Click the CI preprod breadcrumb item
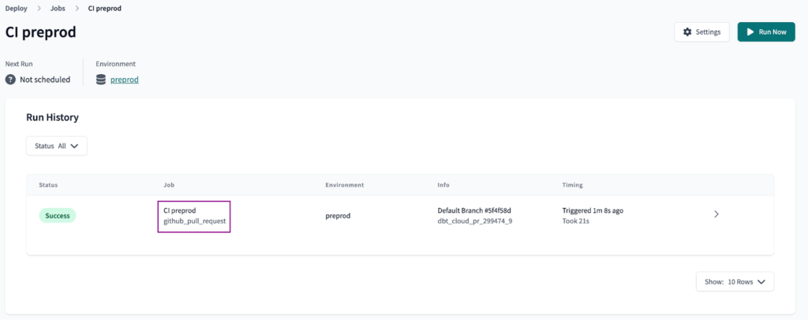 coord(105,9)
